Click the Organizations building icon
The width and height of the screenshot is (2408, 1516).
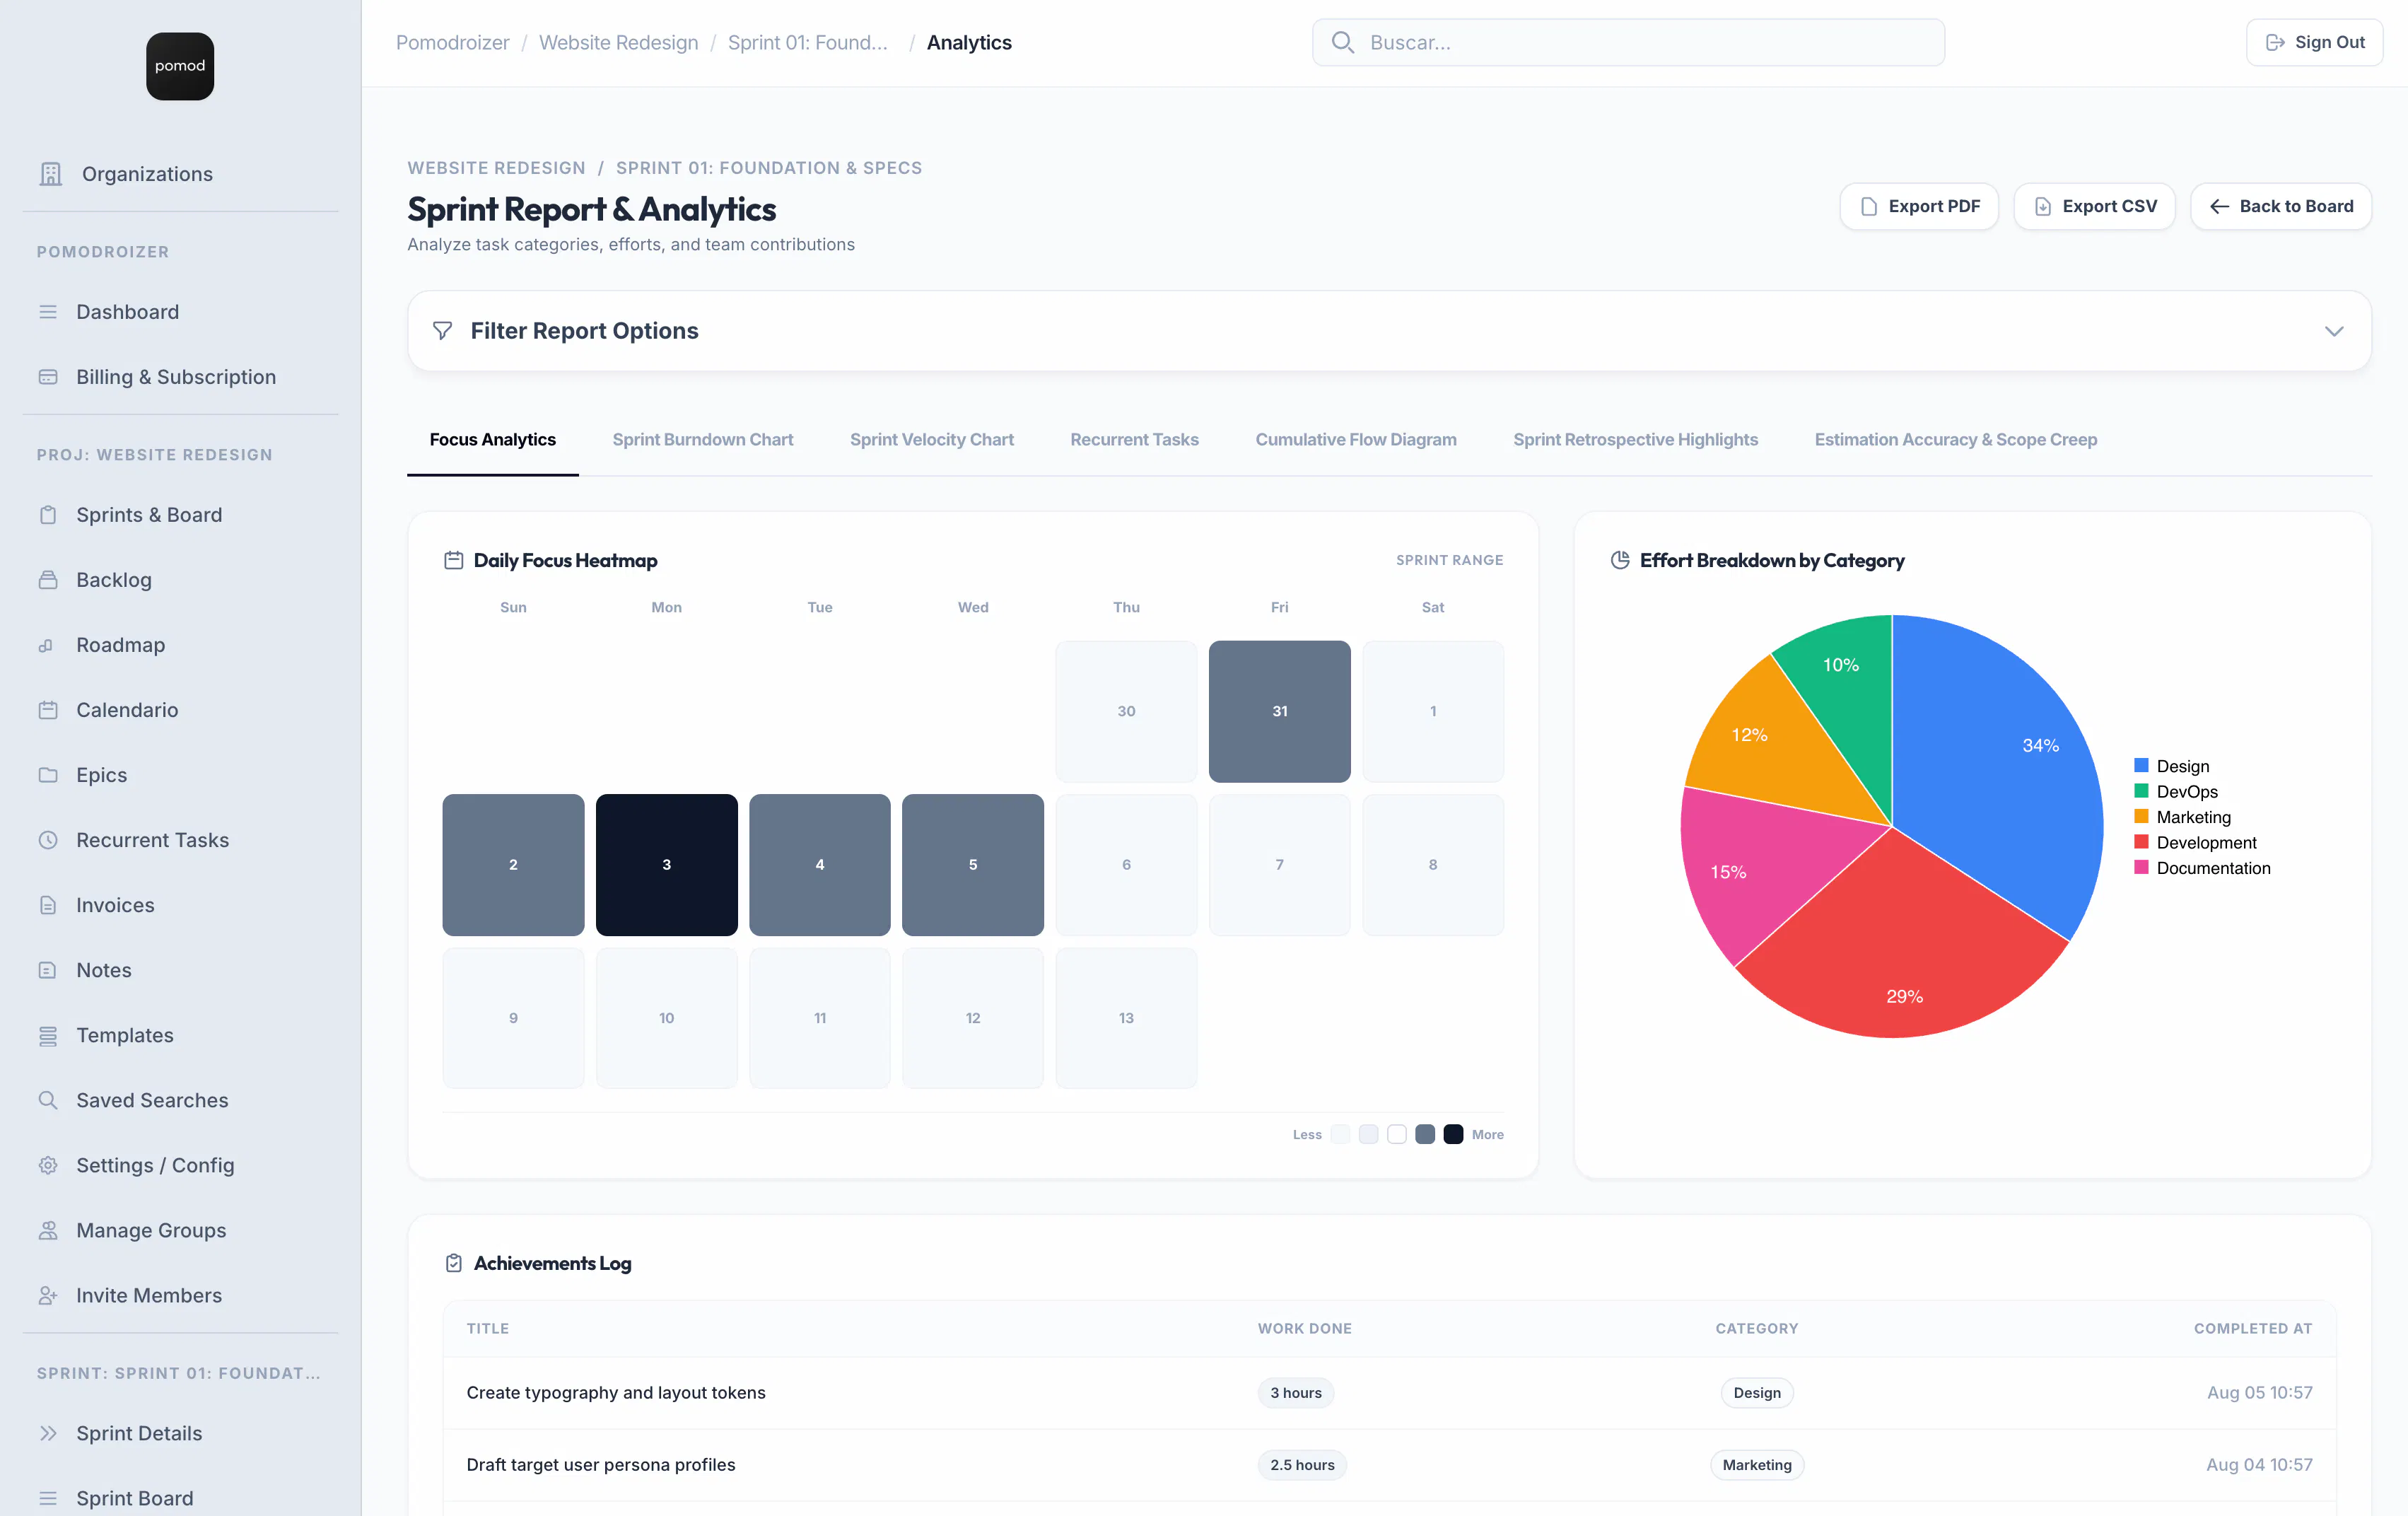click(51, 174)
